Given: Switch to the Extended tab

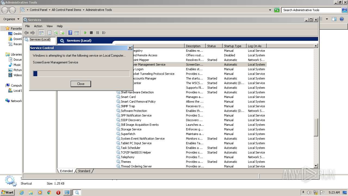Looking at the screenshot, I should click(x=66, y=171).
